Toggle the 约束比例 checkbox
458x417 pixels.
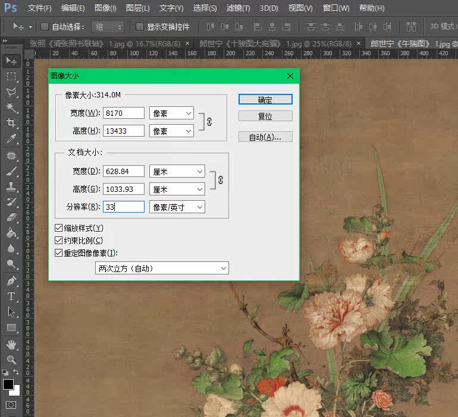(58, 241)
